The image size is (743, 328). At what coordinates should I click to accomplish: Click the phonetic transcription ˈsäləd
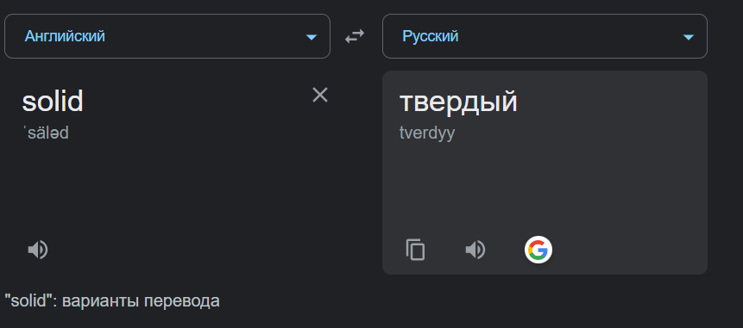point(46,133)
